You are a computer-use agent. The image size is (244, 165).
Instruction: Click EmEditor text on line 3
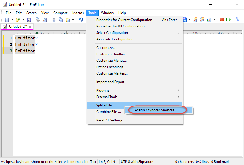(x=25, y=51)
